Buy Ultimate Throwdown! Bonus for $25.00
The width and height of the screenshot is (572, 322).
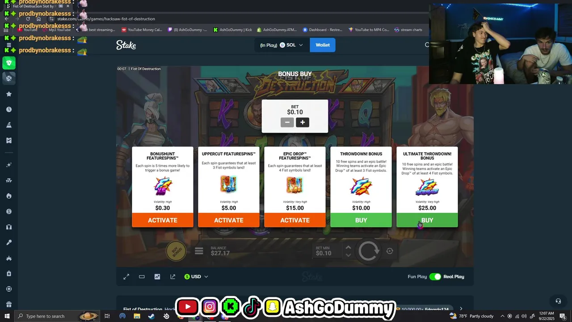coord(427,220)
